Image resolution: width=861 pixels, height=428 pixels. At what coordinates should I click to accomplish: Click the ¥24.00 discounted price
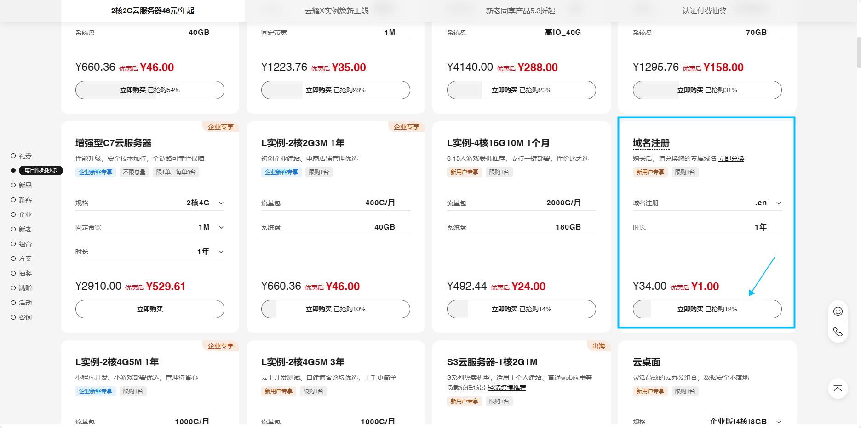pyautogui.click(x=528, y=287)
